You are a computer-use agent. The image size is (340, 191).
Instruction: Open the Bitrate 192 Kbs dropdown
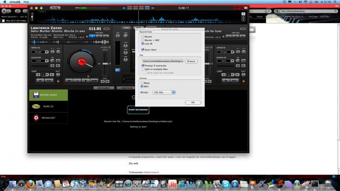coord(164,92)
